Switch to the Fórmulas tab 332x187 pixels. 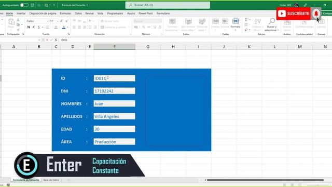pos(65,14)
